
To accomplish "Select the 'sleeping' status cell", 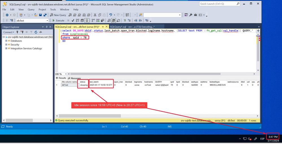I will (x=84, y=85).
